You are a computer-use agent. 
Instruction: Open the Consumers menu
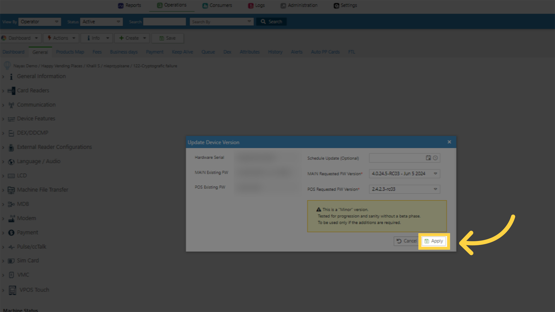point(217,5)
